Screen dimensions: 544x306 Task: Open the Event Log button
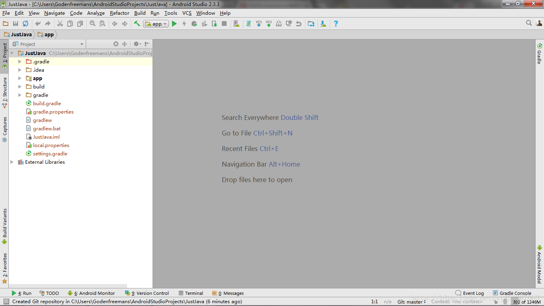(x=470, y=293)
